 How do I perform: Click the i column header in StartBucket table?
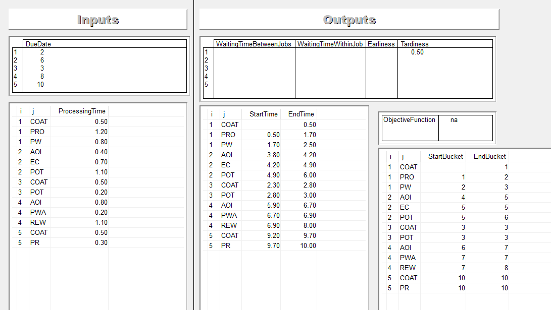tap(390, 156)
